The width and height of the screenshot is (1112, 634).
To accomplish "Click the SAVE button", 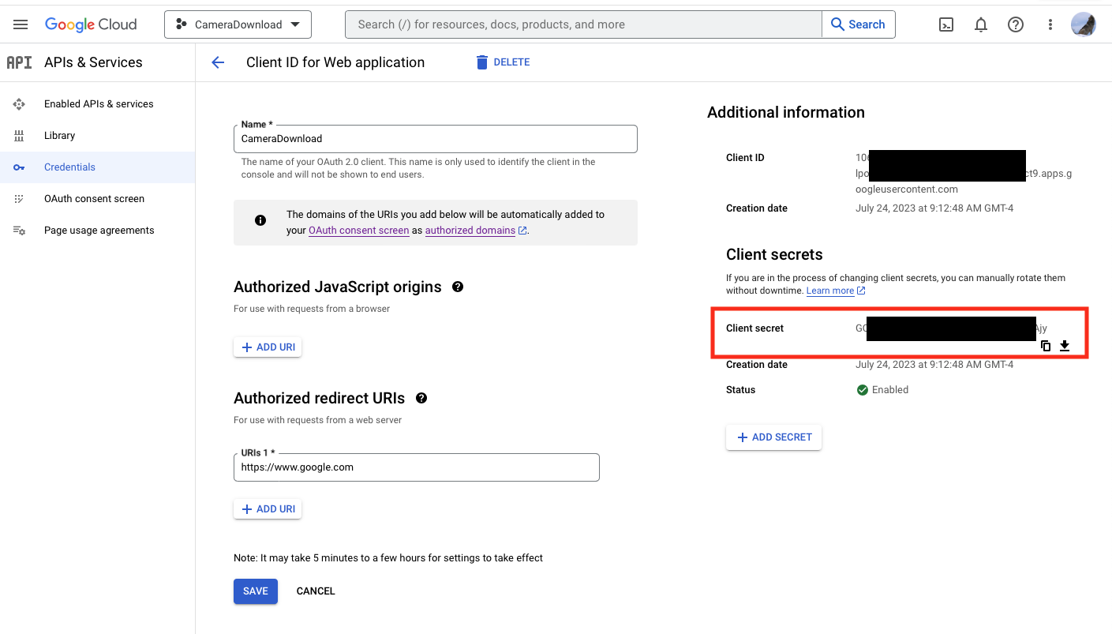I will pyautogui.click(x=255, y=591).
